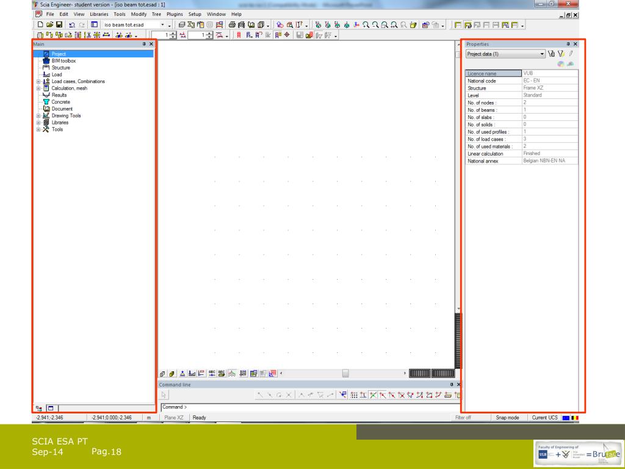
Task: Click the project window icon beside Redo
Action: (x=94, y=24)
